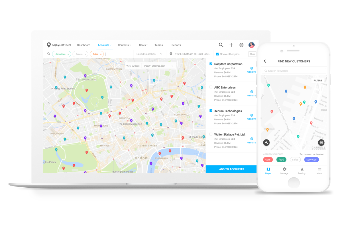Click red pin at South Bank
342x231 pixels.
tap(160, 153)
